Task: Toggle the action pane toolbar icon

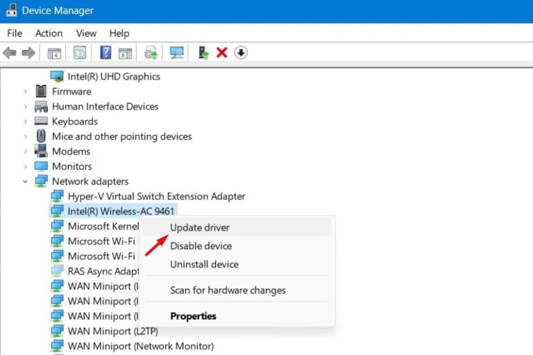Action: click(125, 53)
